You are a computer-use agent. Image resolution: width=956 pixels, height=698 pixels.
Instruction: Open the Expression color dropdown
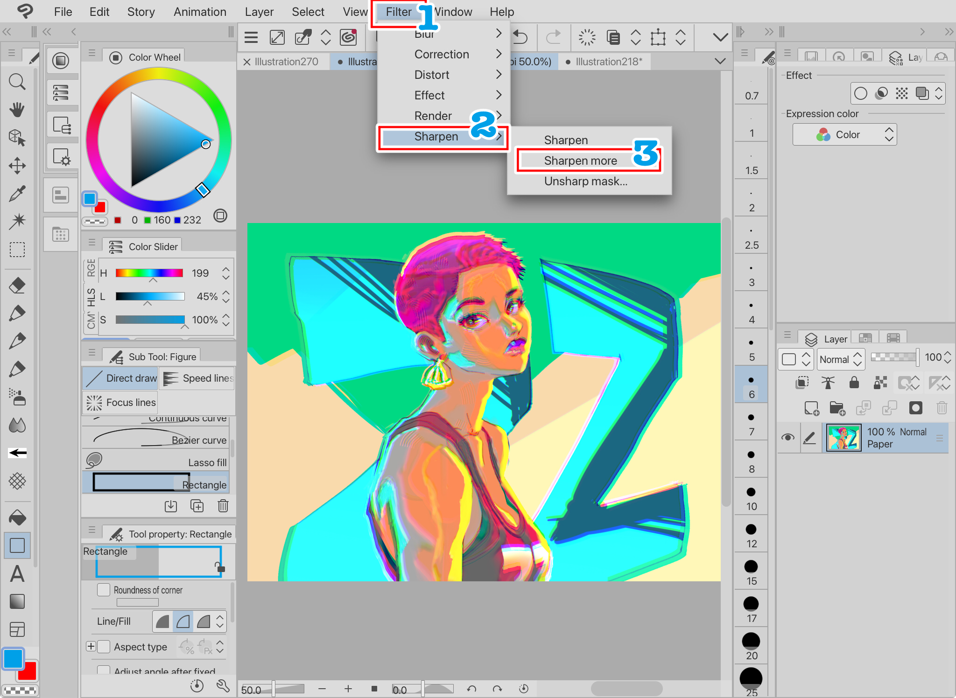[x=844, y=135]
